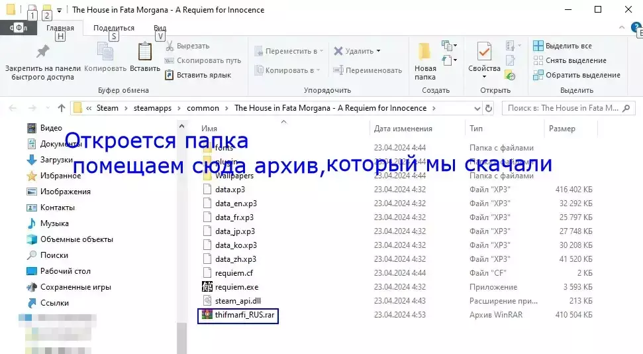Click the Edit icon in Открыть group
Screen dimensions: 643x354
511,60
